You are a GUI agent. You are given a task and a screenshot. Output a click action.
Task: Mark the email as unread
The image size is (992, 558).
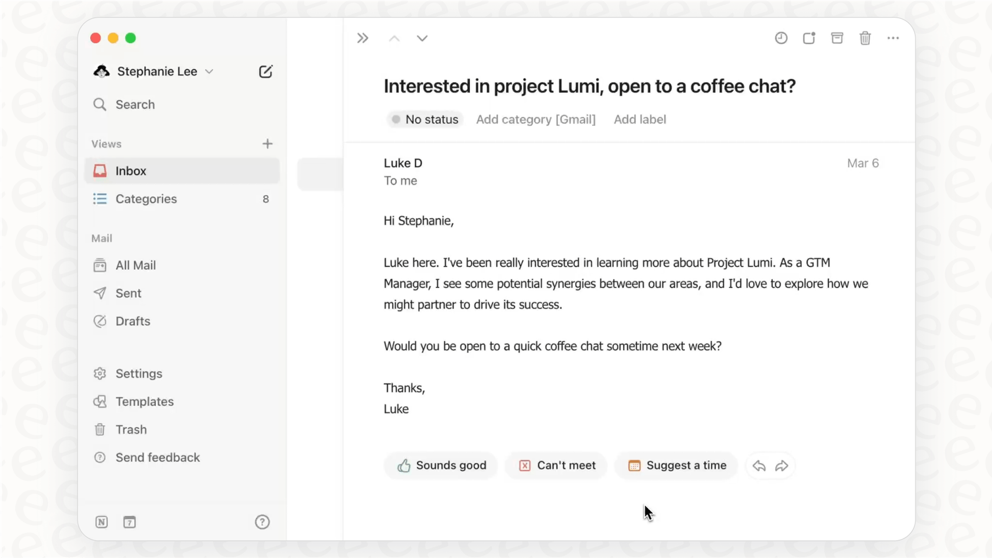(808, 38)
